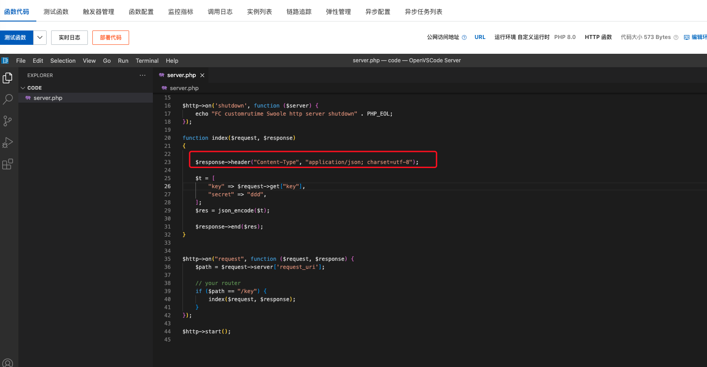
Task: Click the help icon next to code size
Action: click(x=676, y=38)
